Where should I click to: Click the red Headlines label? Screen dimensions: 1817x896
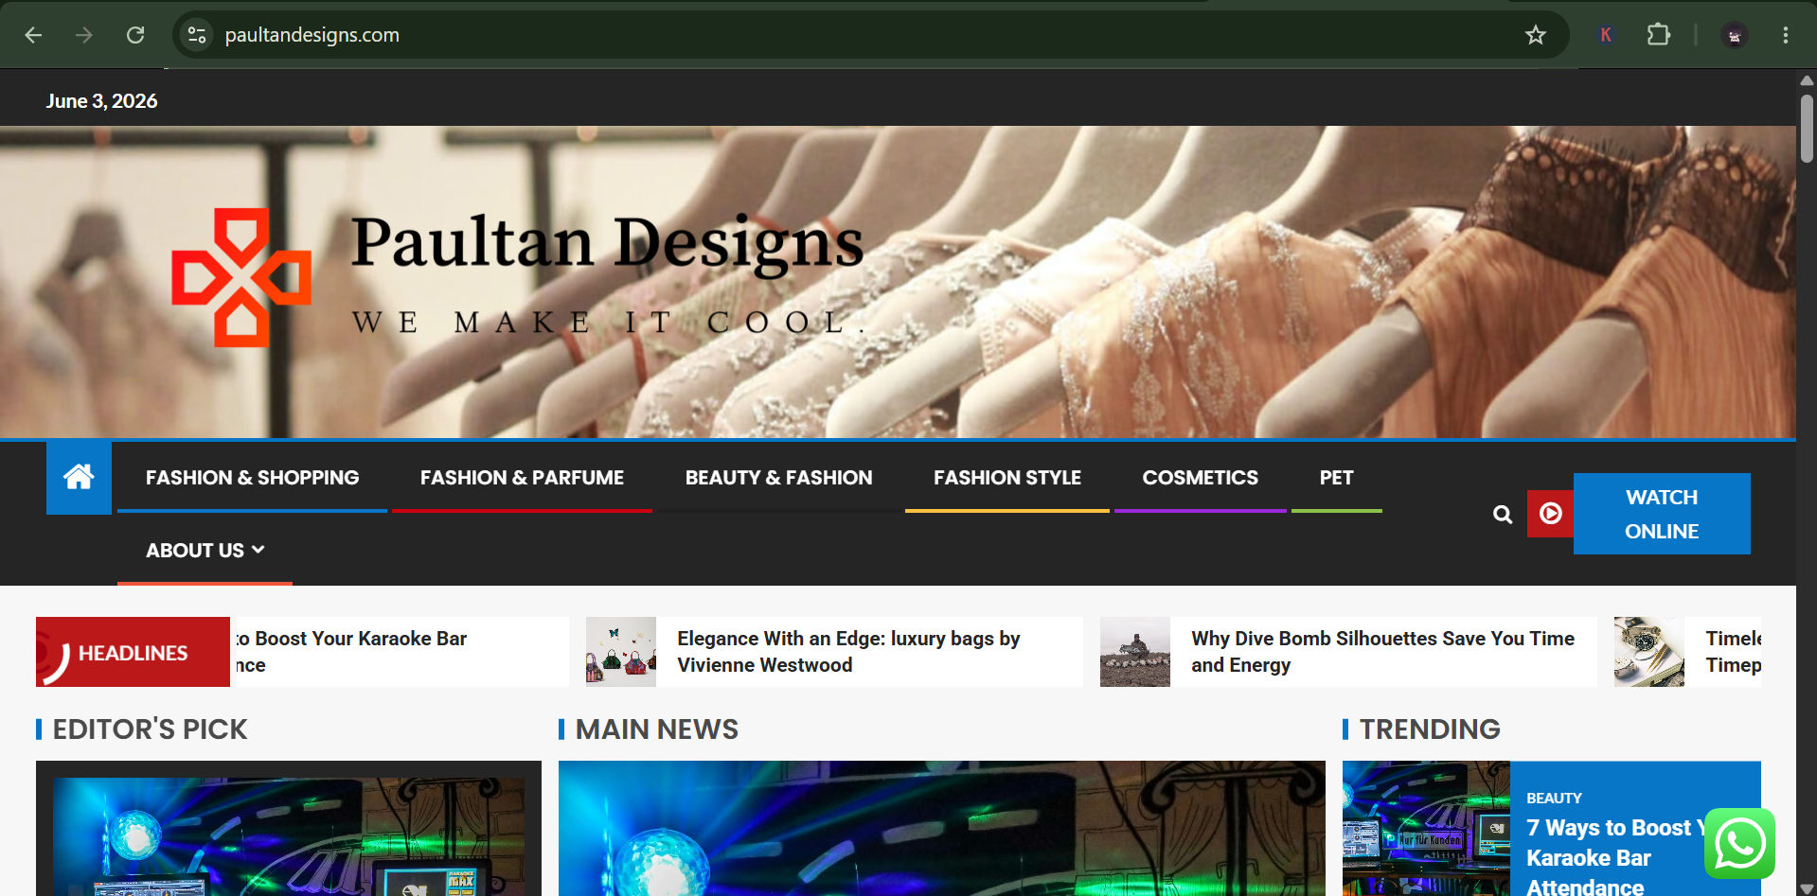[x=133, y=652]
